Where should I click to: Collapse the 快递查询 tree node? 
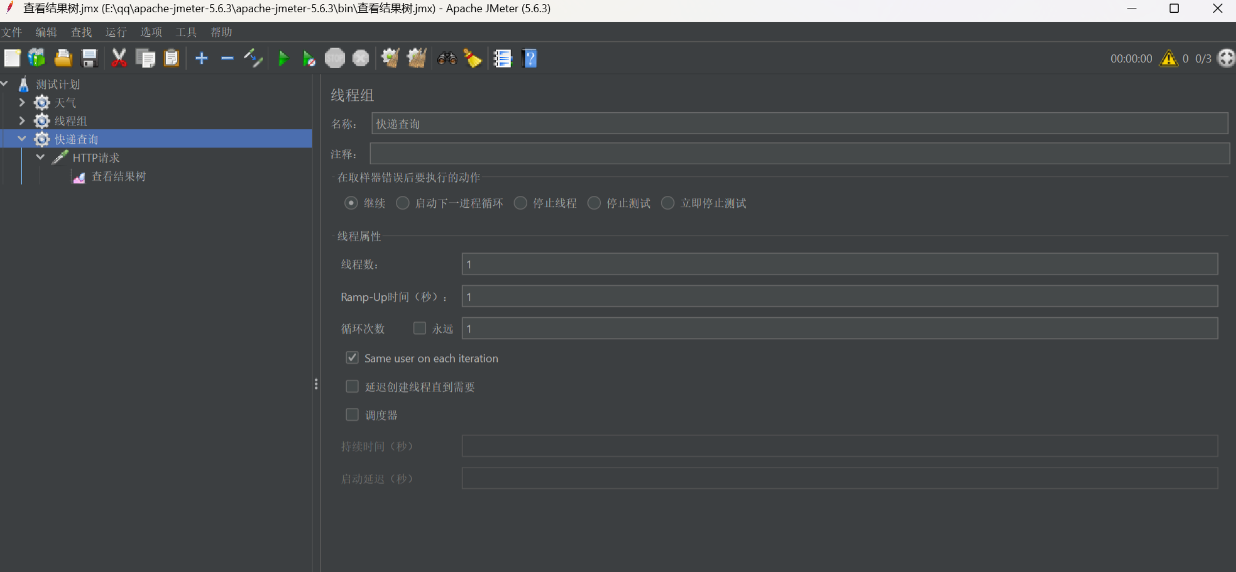pyautogui.click(x=22, y=139)
